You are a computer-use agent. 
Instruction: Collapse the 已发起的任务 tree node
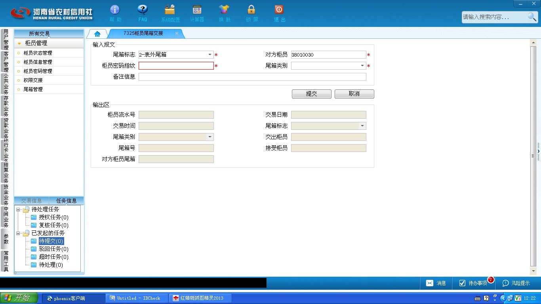18,233
